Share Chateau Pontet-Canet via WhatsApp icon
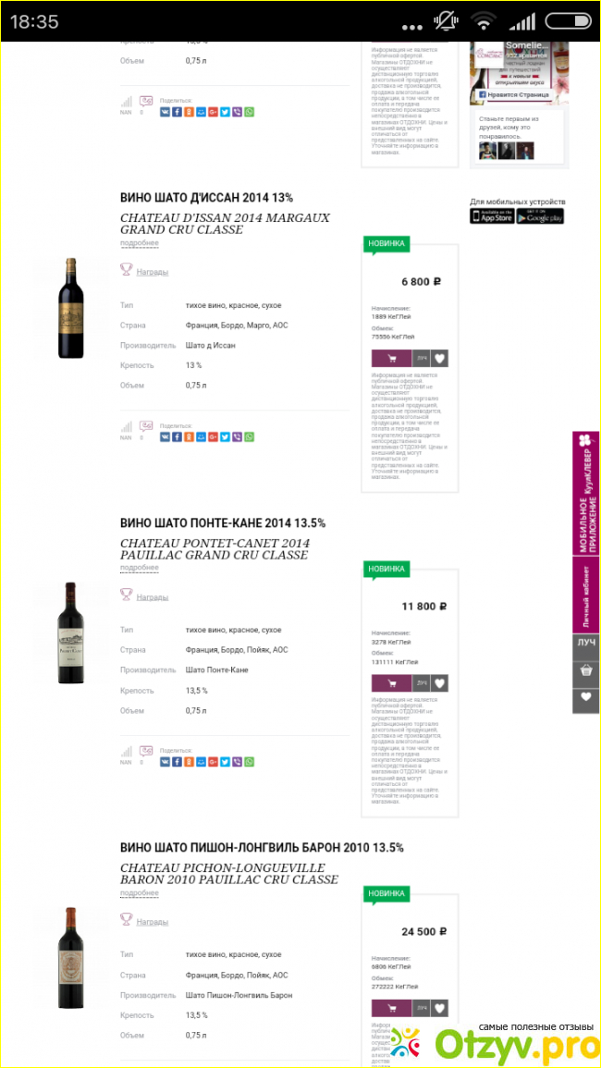The image size is (601, 1068). click(250, 762)
